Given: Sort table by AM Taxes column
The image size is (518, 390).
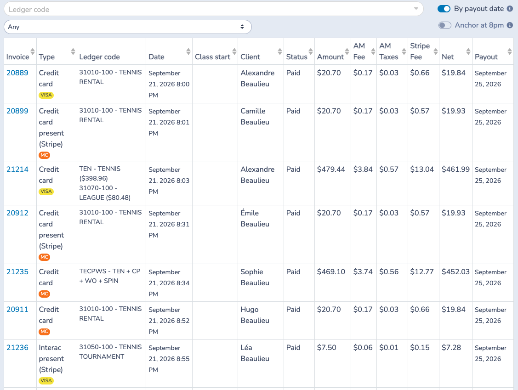Looking at the screenshot, I should click(404, 51).
